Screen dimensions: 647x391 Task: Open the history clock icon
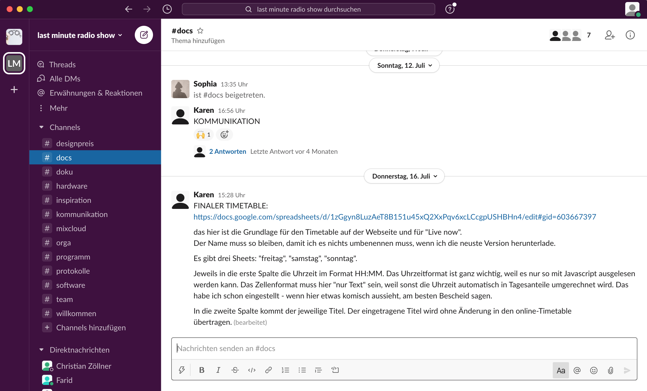point(167,9)
